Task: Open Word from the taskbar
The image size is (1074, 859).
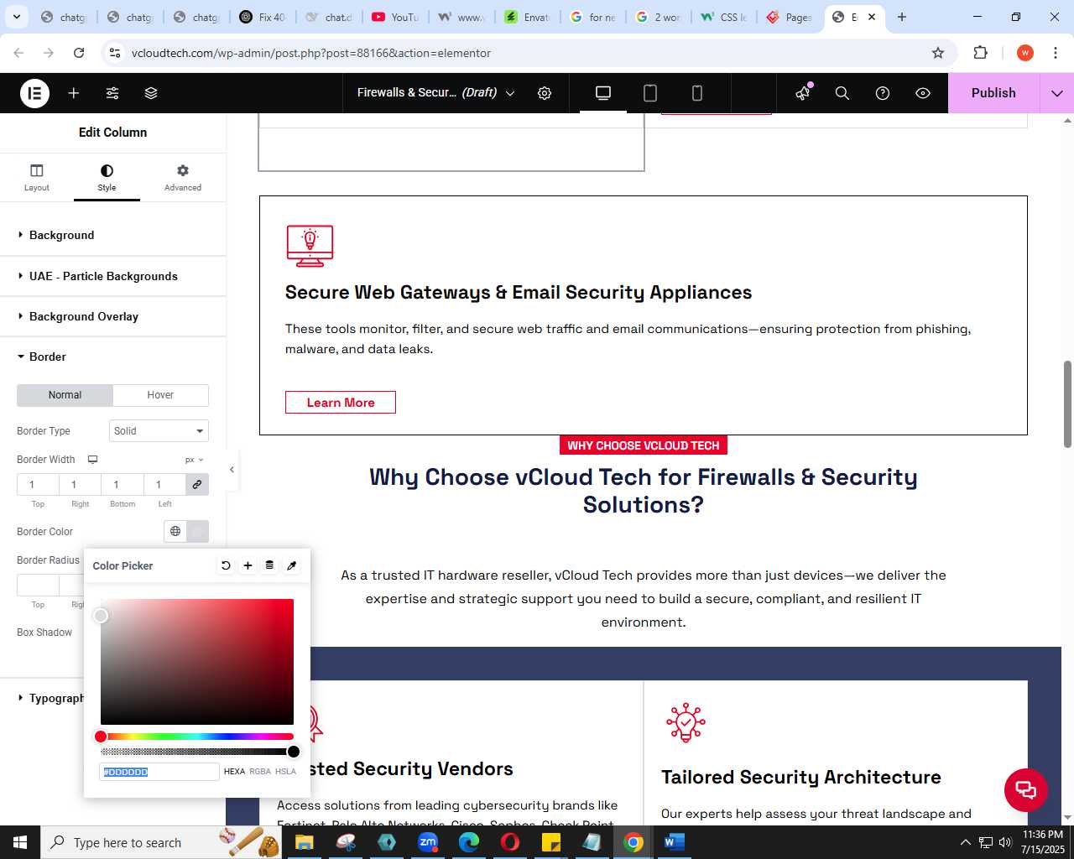Action: 675,842
